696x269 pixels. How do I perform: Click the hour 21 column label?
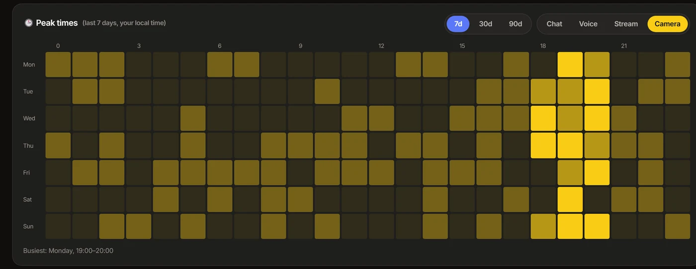pyautogui.click(x=624, y=46)
